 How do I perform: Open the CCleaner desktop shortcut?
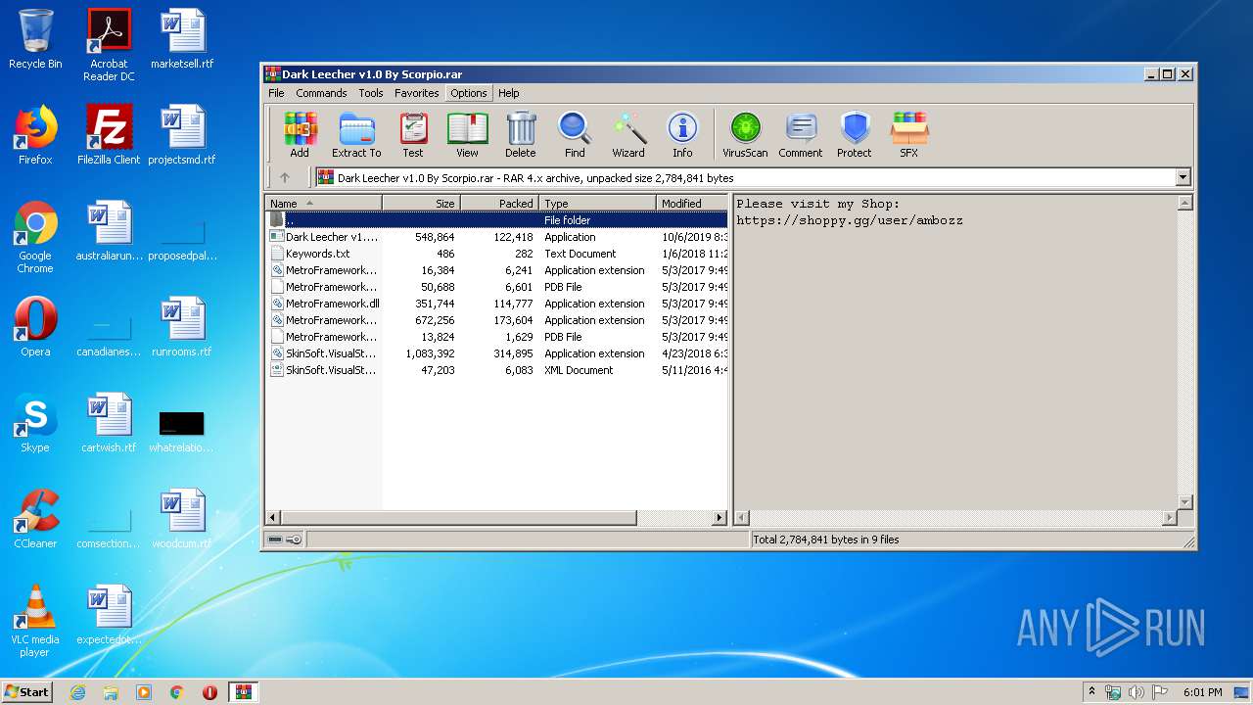[x=35, y=520]
